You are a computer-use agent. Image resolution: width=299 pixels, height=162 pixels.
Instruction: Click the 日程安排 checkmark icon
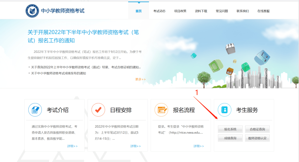point(98,110)
